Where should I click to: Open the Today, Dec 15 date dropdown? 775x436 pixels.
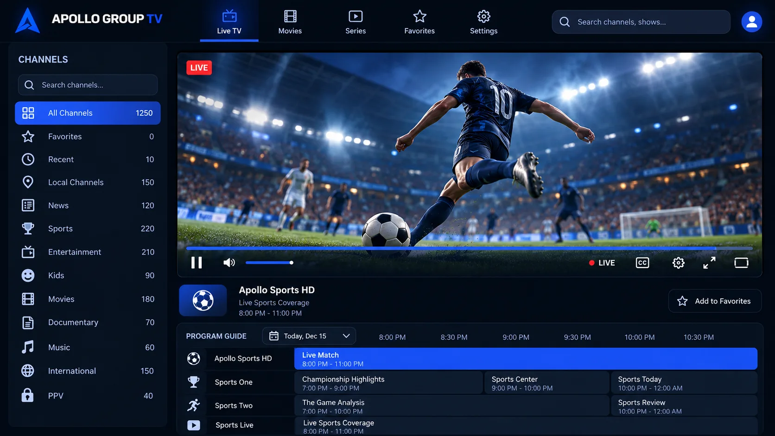click(x=309, y=336)
